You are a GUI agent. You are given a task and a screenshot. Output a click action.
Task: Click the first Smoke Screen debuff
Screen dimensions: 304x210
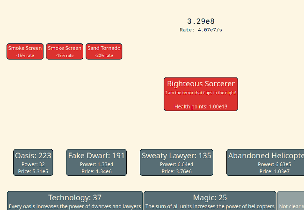tap(25, 51)
